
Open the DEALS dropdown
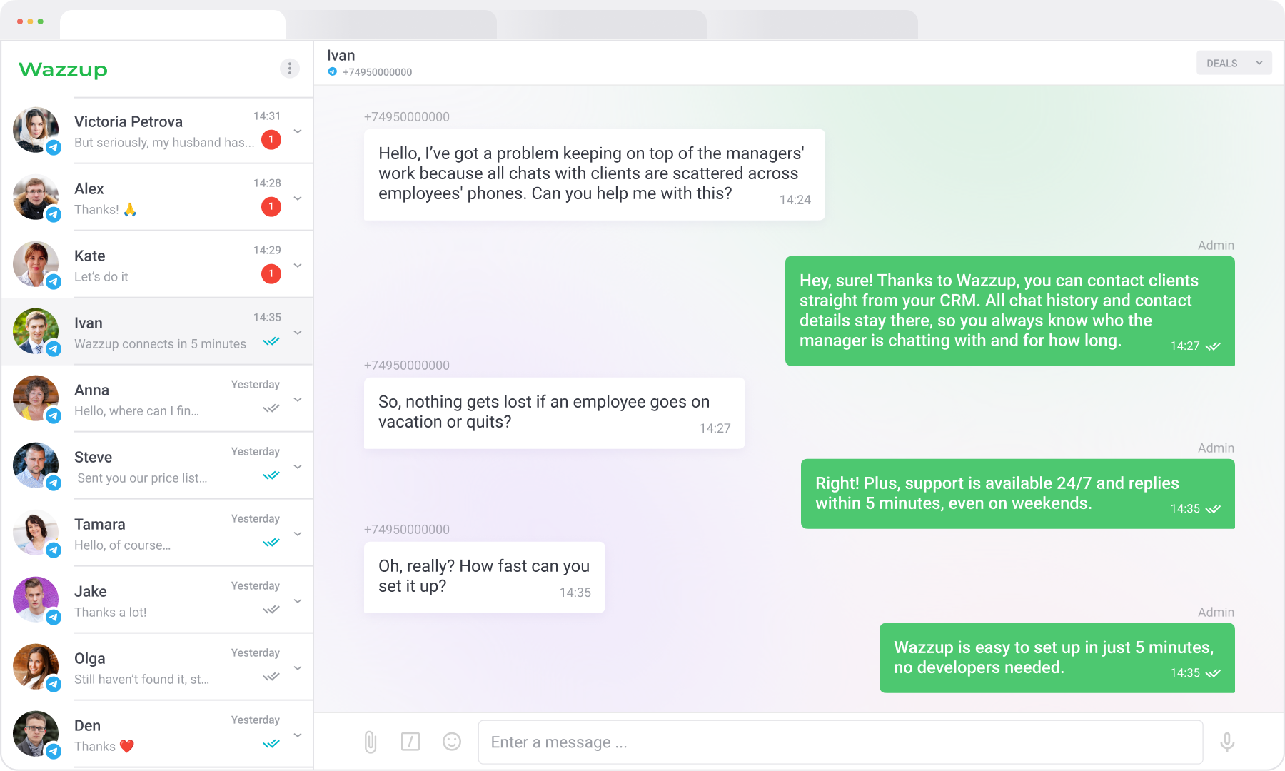(x=1234, y=63)
